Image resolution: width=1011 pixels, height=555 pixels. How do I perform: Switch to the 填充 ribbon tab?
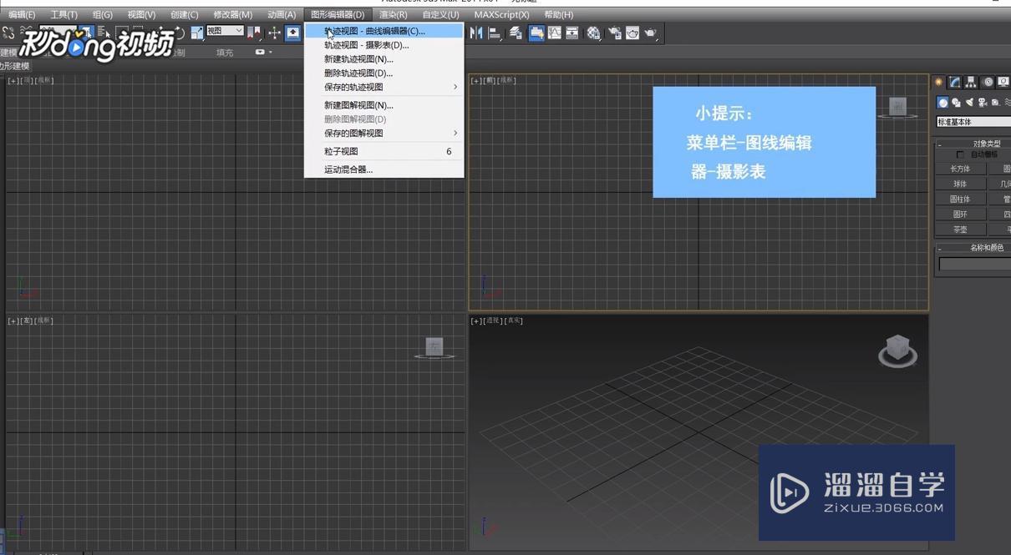pyautogui.click(x=225, y=52)
